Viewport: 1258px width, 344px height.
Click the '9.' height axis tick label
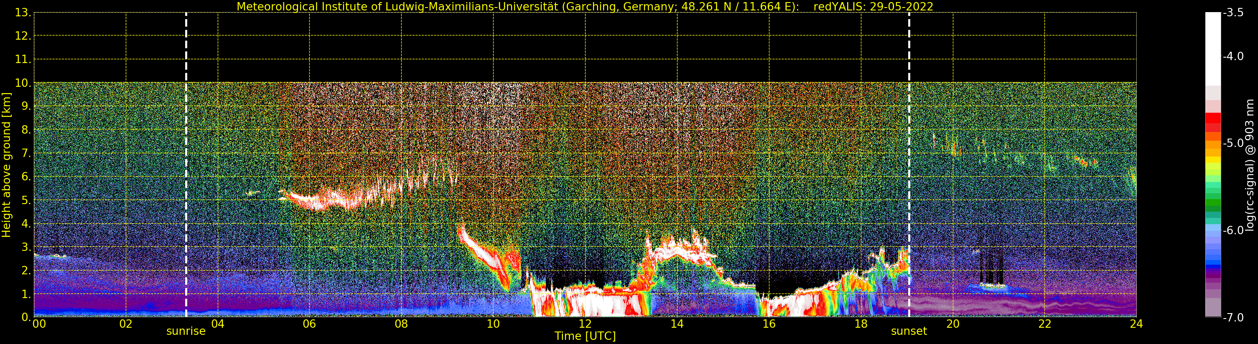26,106
